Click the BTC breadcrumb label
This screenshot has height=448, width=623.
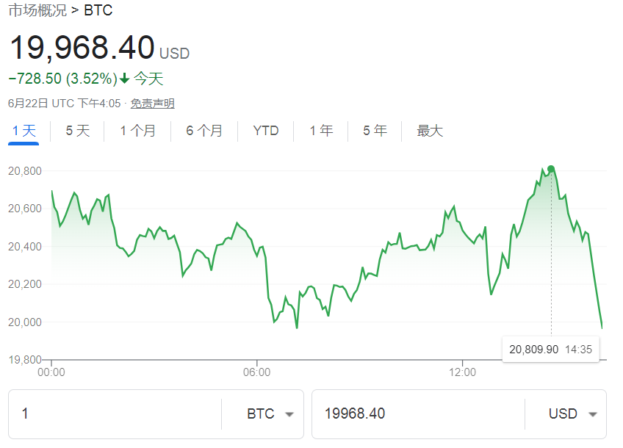[98, 10]
